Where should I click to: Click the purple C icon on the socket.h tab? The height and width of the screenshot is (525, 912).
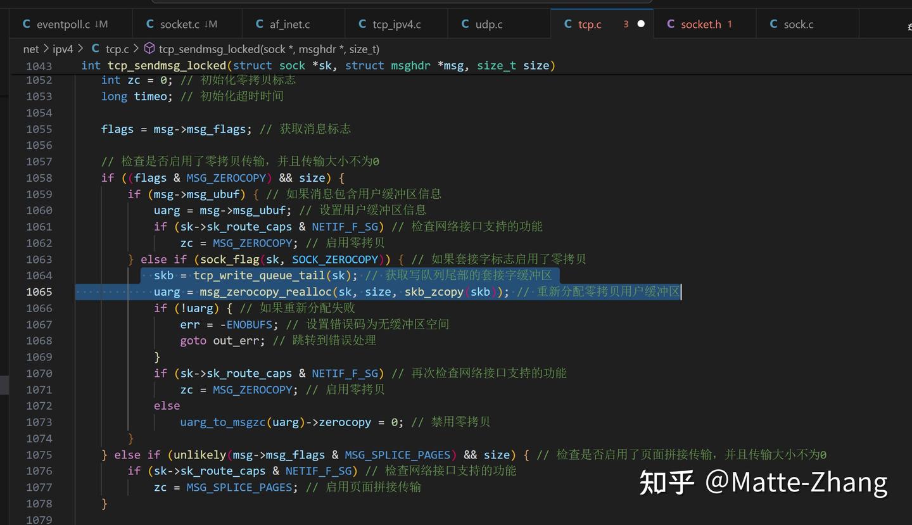[x=671, y=23]
